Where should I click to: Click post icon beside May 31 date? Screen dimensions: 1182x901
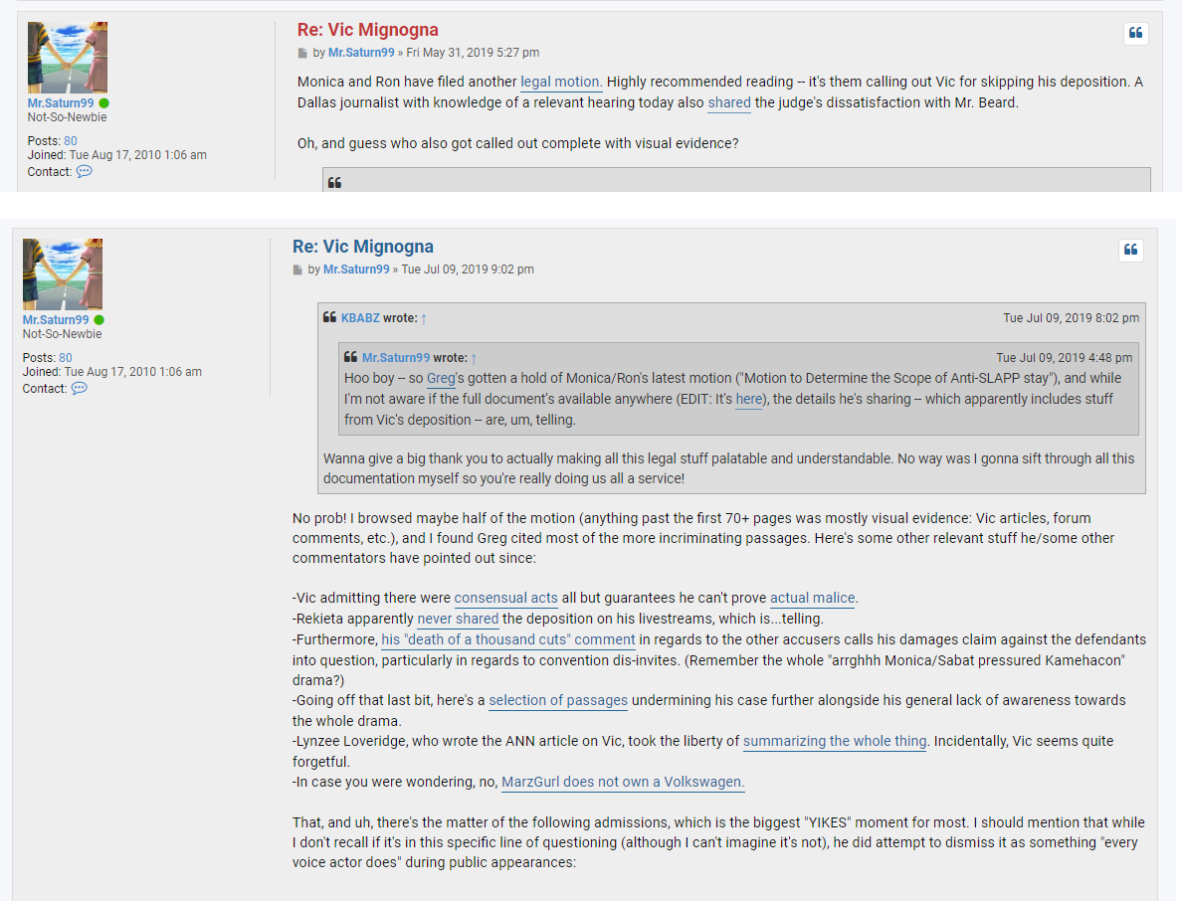(302, 53)
